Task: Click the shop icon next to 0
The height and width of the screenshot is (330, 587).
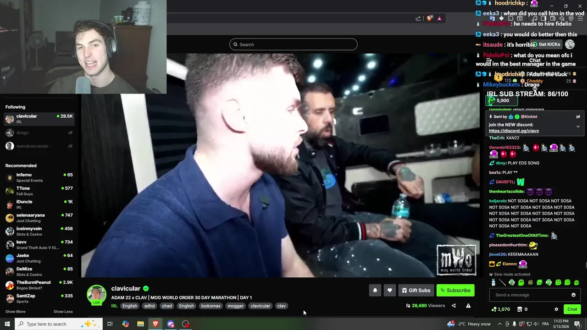Action: coord(520,309)
